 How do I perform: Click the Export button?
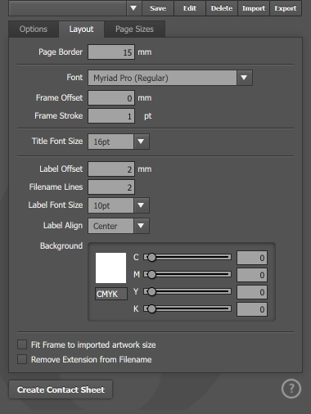pos(286,8)
